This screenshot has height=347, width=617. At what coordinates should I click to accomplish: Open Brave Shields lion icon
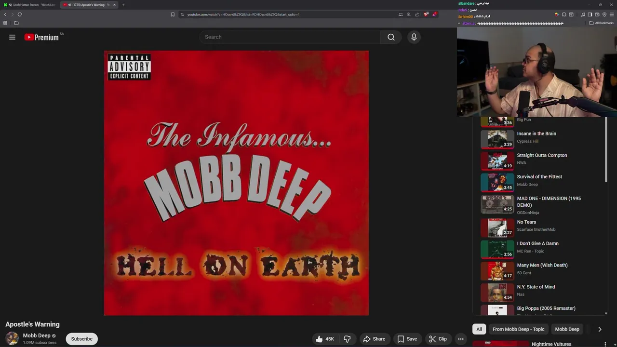tap(426, 14)
